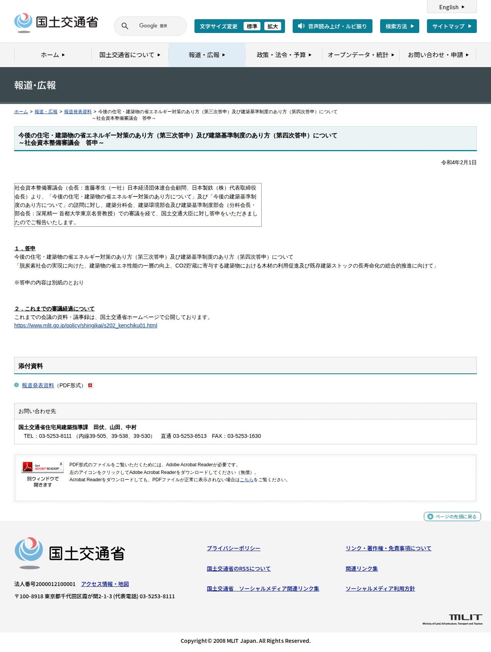Screen dimensions: 491x652
Task: Click heading 2．これまでの審議経過について
Action: click(54, 309)
